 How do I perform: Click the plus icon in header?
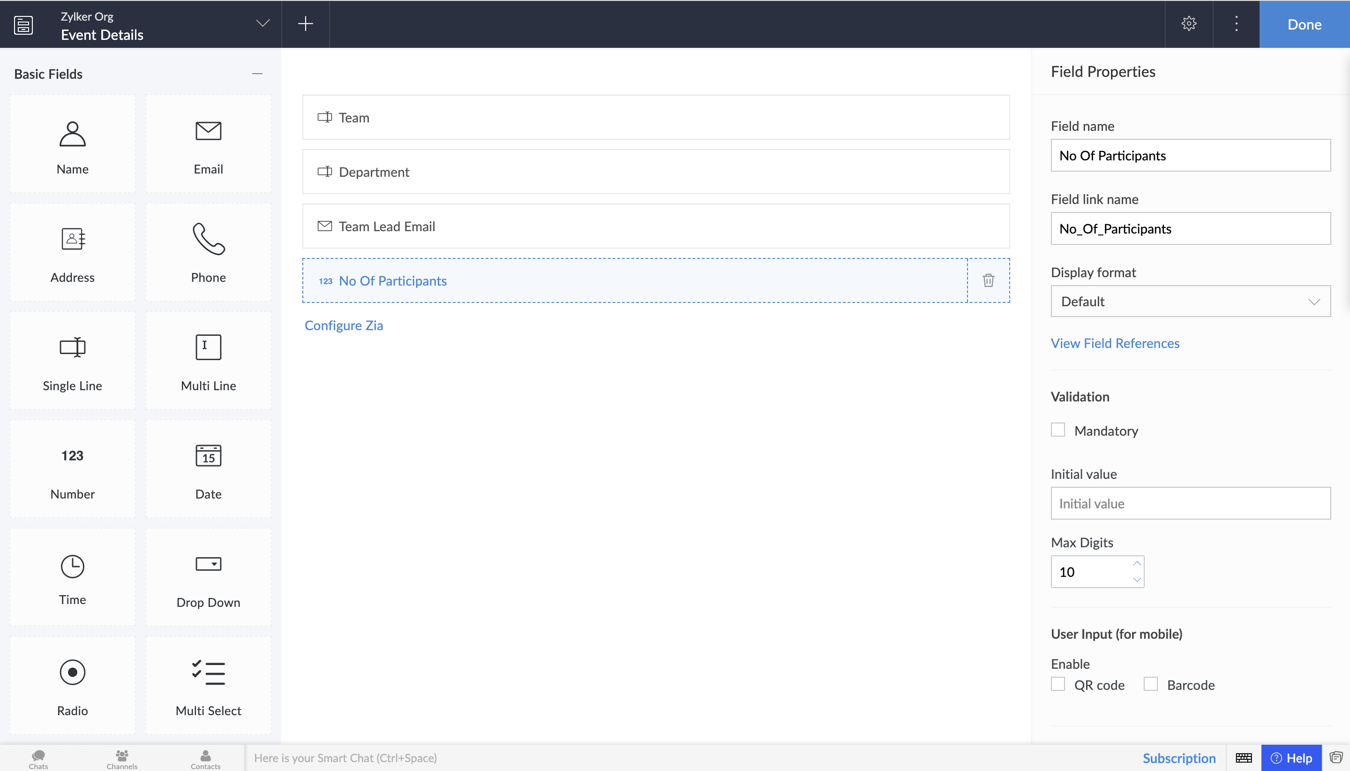305,24
